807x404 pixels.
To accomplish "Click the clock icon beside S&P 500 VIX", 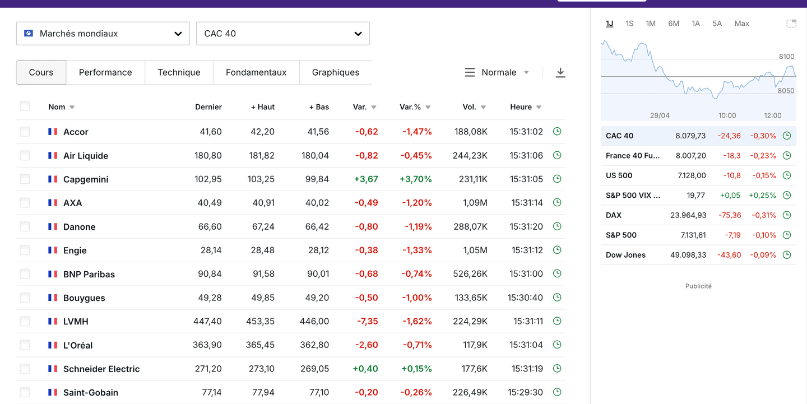I will click(x=787, y=195).
